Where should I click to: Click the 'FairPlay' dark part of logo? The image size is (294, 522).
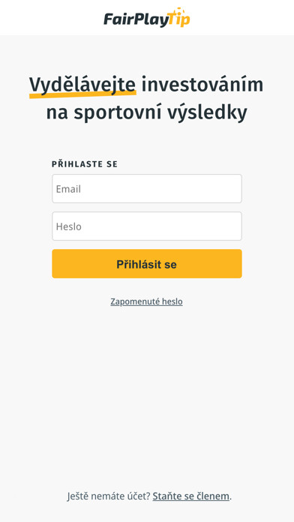(x=135, y=19)
